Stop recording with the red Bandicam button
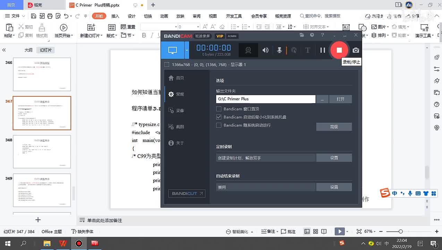The width and height of the screenshot is (442, 250). coord(339,50)
